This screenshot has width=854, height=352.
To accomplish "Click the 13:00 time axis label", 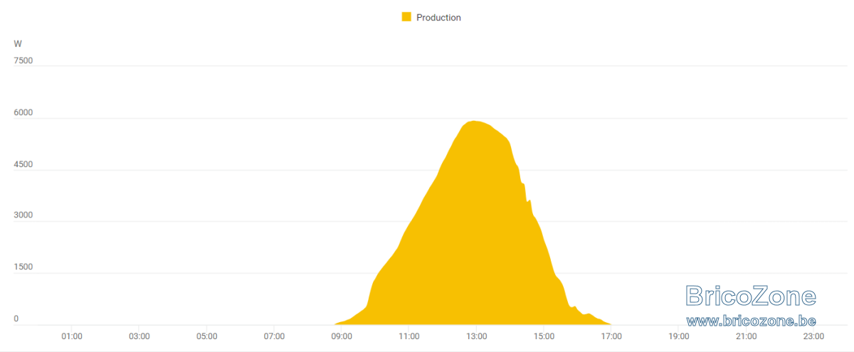I will 477,336.
